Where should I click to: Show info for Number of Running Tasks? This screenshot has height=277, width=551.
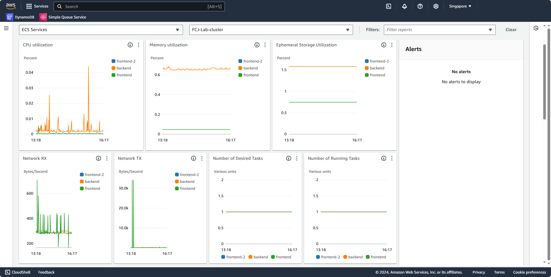click(384, 158)
